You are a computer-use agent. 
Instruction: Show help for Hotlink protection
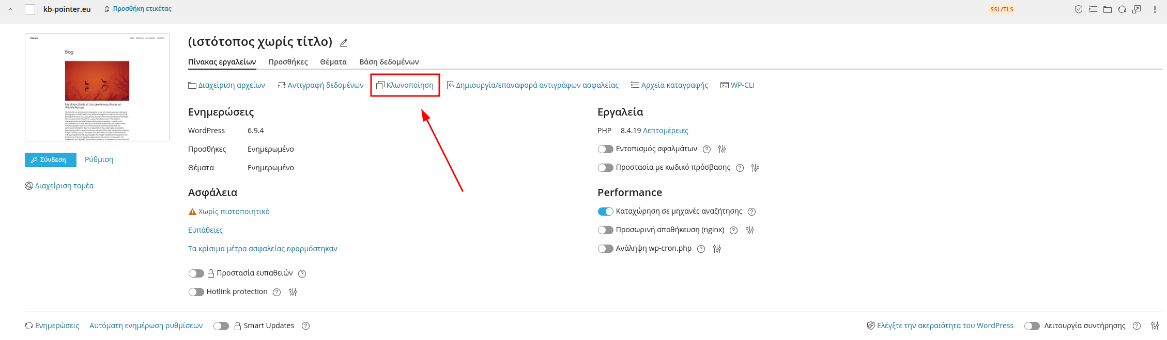click(x=277, y=293)
